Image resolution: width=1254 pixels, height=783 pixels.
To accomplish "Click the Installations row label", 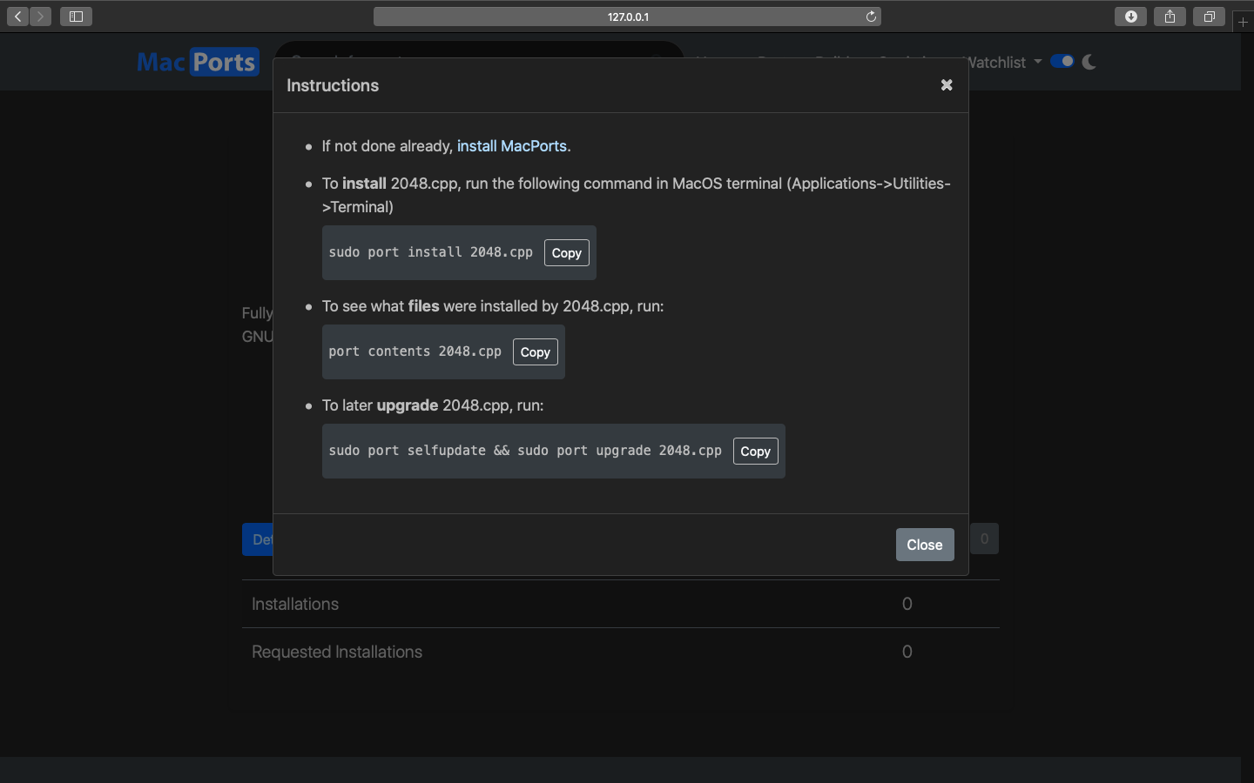I will click(295, 604).
